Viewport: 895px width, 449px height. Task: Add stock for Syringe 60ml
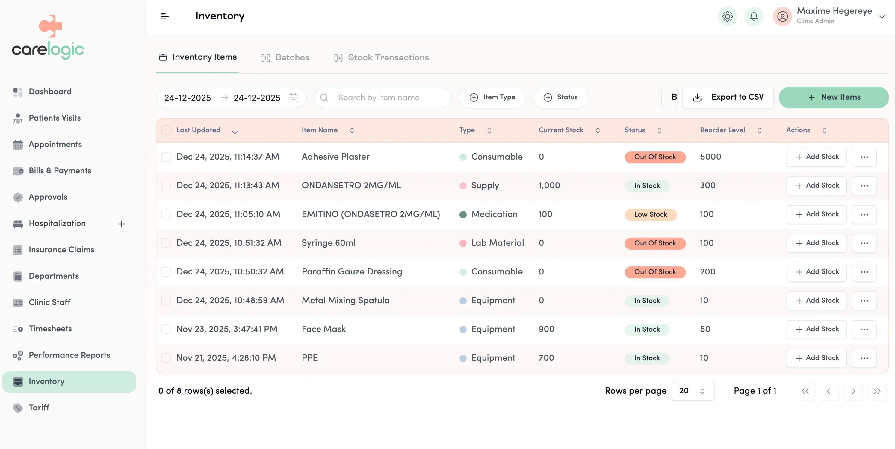point(816,243)
